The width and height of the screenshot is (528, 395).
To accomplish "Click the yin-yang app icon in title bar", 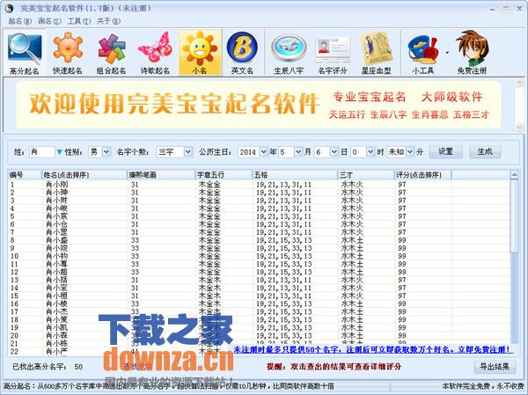I will tap(9, 9).
